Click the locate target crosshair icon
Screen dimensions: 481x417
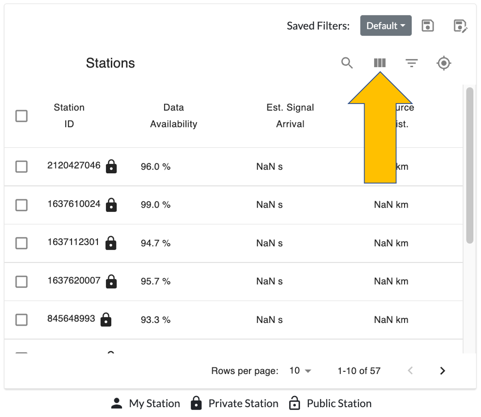(444, 64)
